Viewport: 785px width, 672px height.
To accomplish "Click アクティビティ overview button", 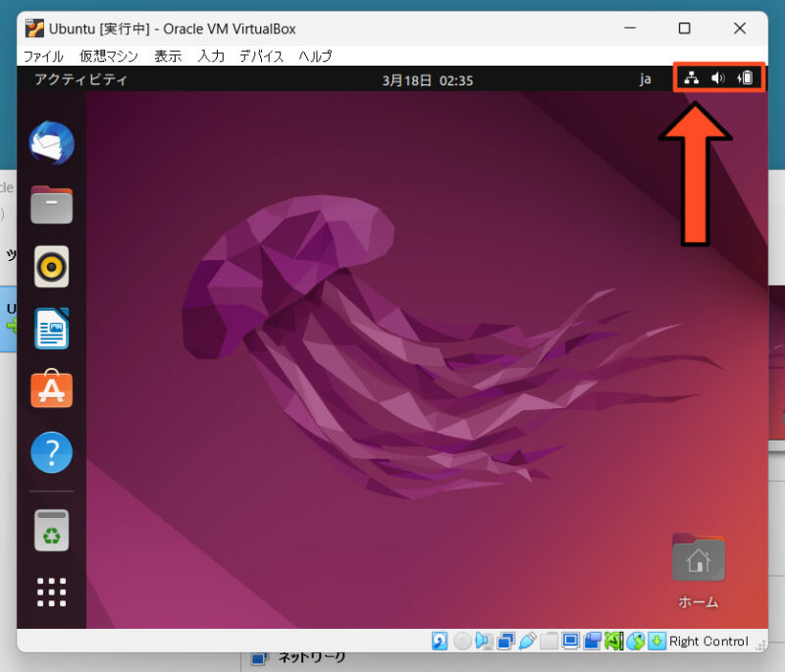I will (x=80, y=79).
